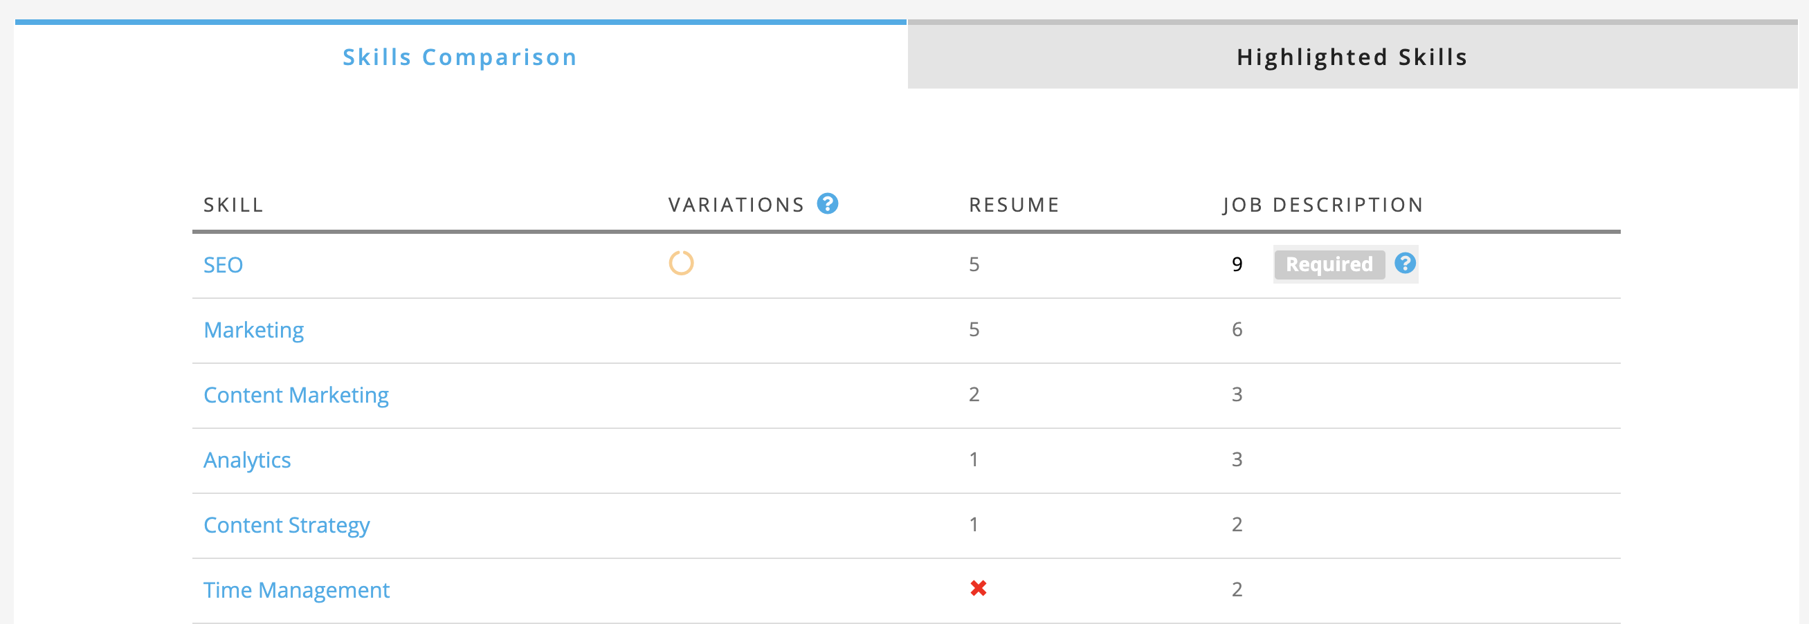Click the help icon next to Required badge
Screen dimensions: 1809x624
[x=1405, y=263]
